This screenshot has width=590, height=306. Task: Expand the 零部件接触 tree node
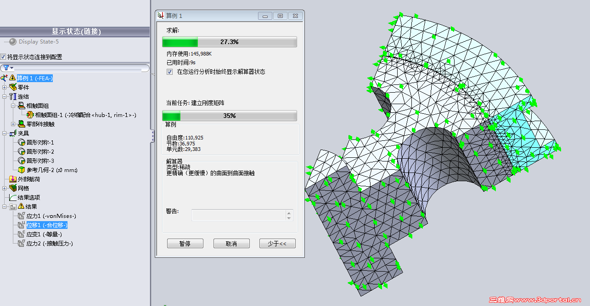coord(13,124)
